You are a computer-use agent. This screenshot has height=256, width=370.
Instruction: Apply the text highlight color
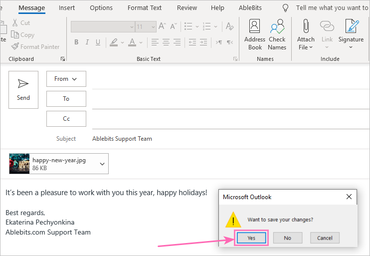click(114, 42)
